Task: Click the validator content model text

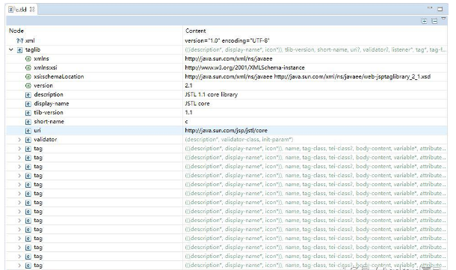Action: click(239, 140)
